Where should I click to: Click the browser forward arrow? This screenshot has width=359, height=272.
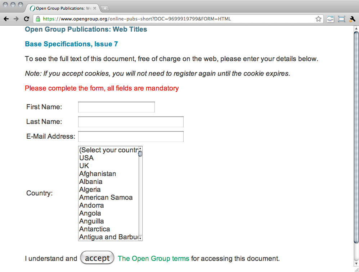point(16,19)
